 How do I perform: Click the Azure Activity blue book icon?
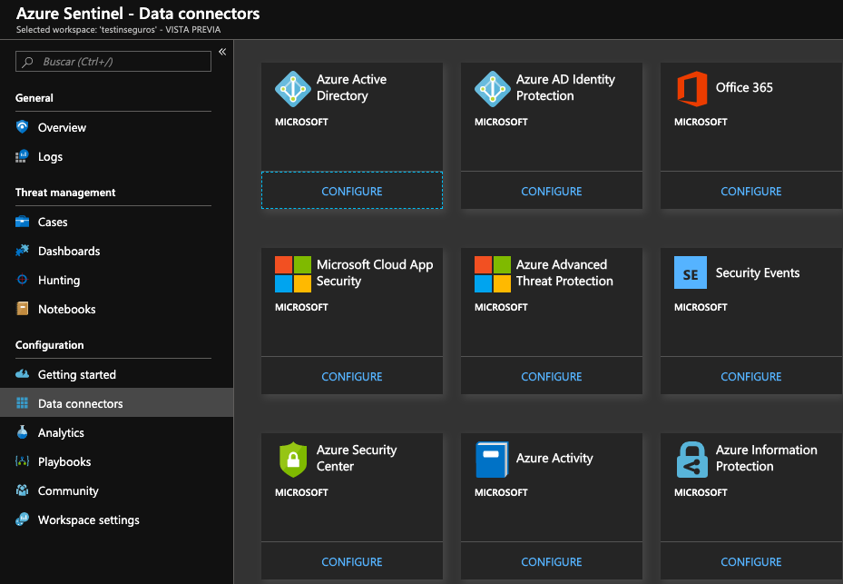(x=493, y=460)
